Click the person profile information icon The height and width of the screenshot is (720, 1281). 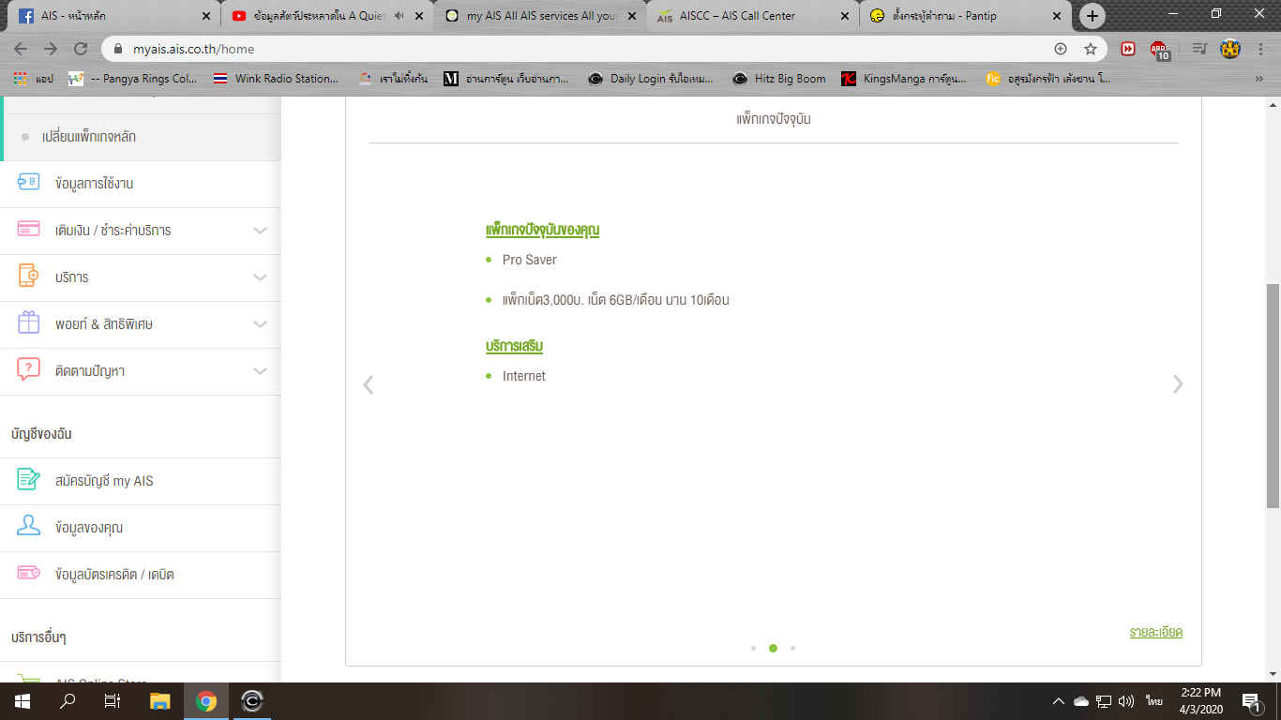pos(28,527)
